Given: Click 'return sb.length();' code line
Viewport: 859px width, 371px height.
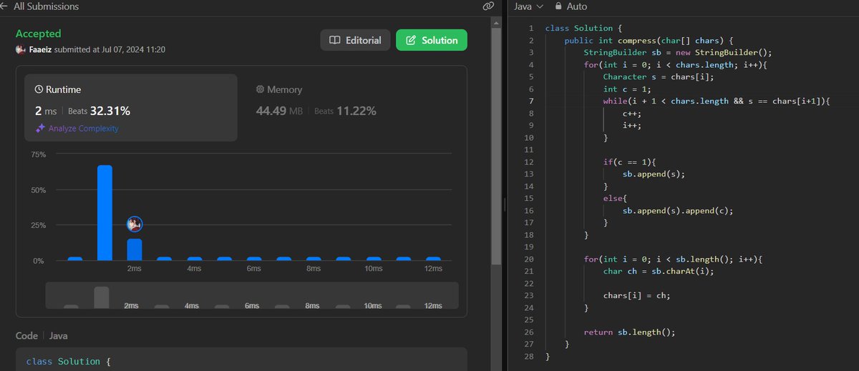Looking at the screenshot, I should click(x=629, y=332).
